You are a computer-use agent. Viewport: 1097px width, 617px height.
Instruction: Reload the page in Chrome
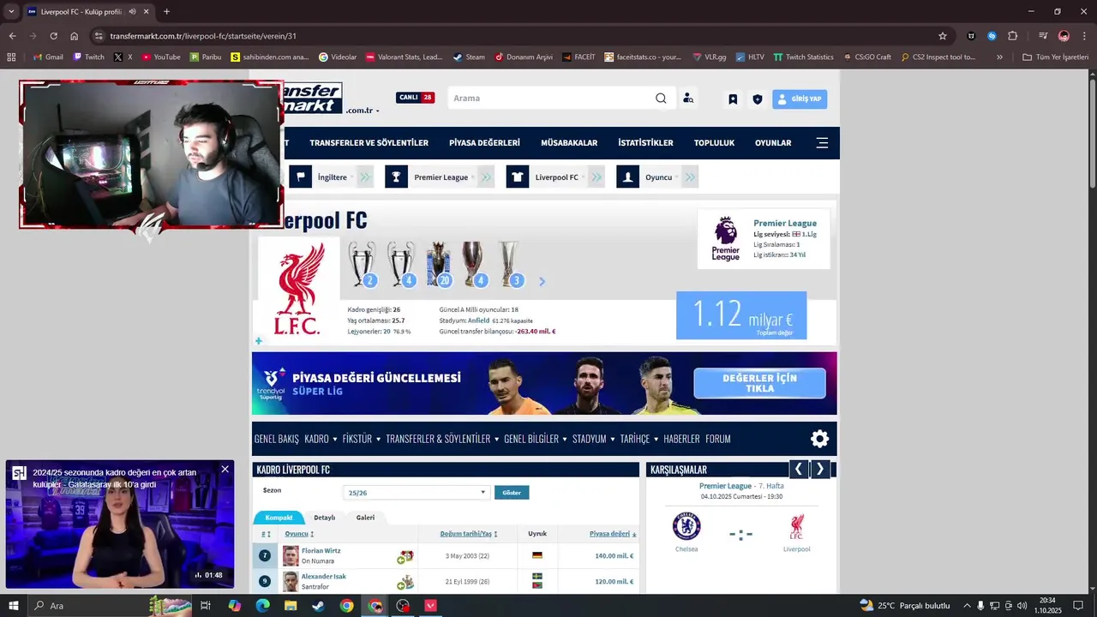[x=53, y=36]
